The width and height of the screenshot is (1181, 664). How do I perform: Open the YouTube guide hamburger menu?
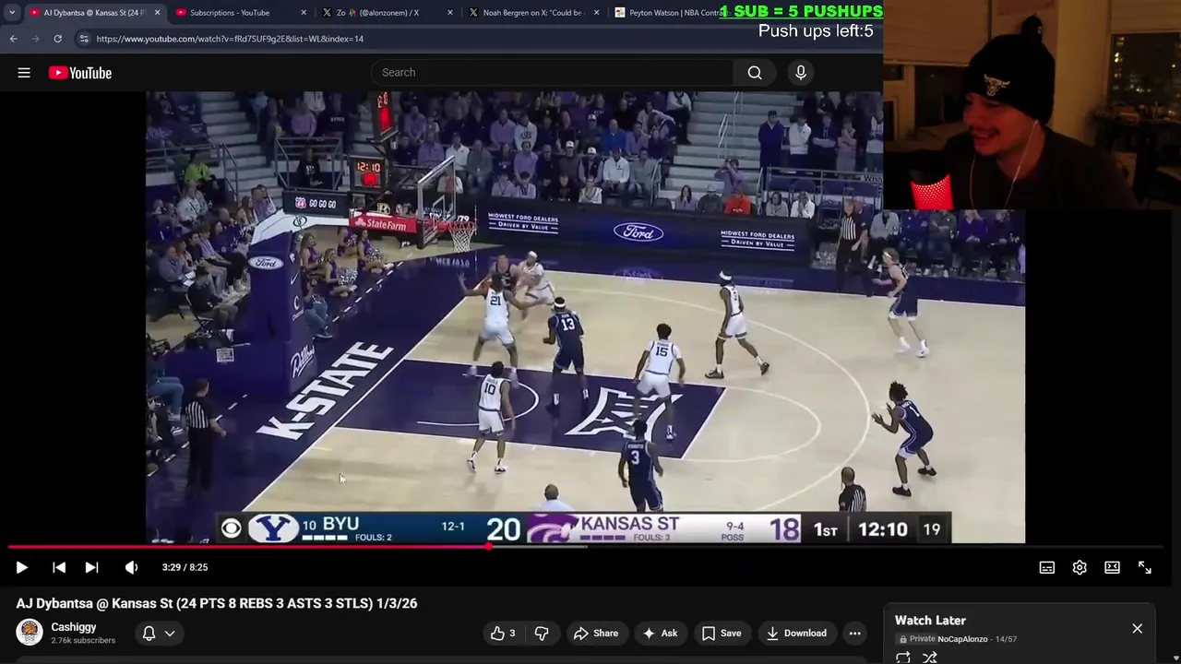[24, 73]
